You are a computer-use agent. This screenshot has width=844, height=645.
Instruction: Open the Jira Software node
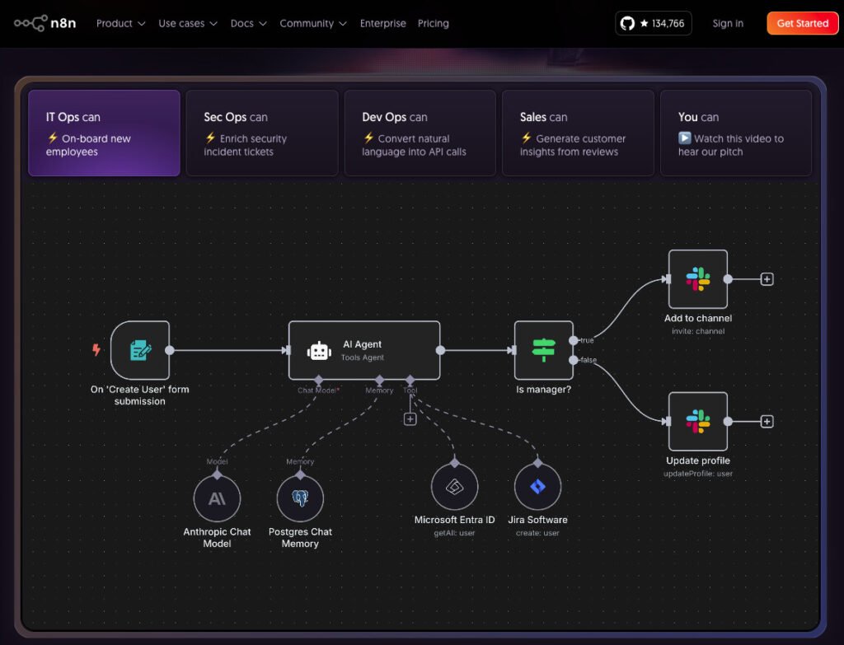(537, 487)
